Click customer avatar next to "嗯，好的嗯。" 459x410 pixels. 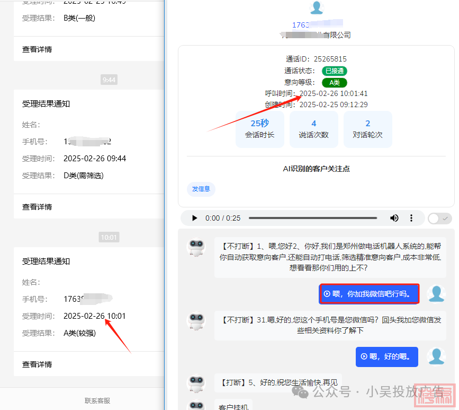click(436, 357)
